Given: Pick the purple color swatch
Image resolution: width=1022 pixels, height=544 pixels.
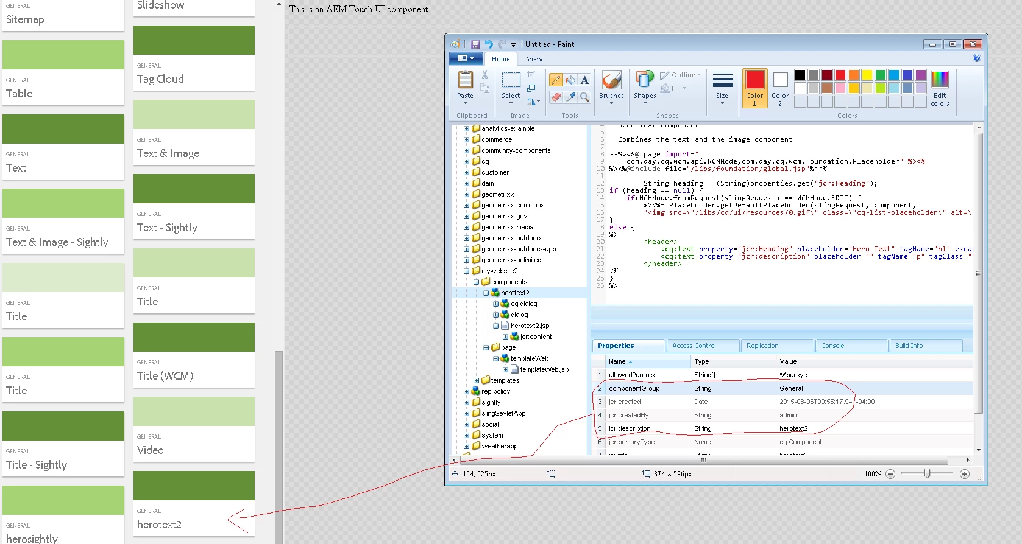Looking at the screenshot, I should pos(921,75).
